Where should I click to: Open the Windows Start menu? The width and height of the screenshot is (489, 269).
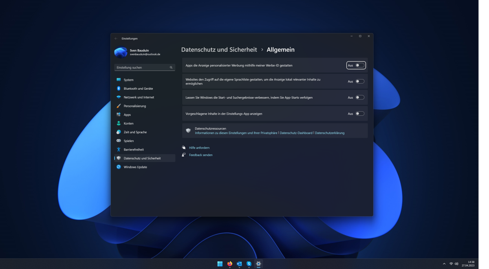220,264
